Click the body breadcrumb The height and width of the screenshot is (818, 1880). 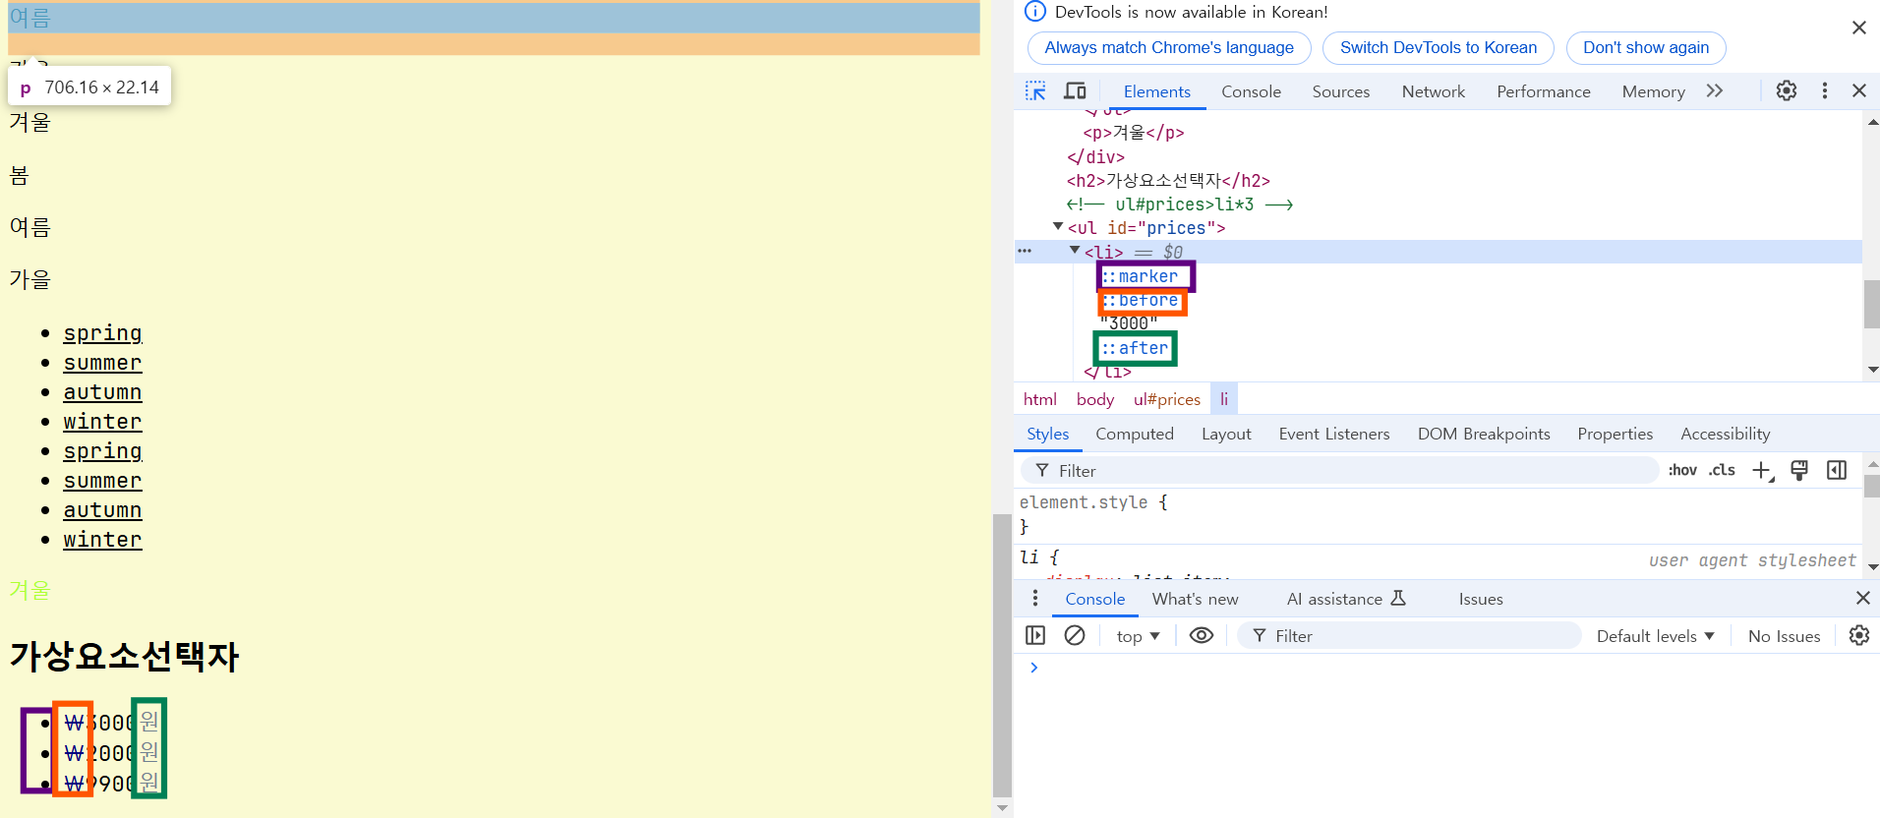pos(1094,399)
